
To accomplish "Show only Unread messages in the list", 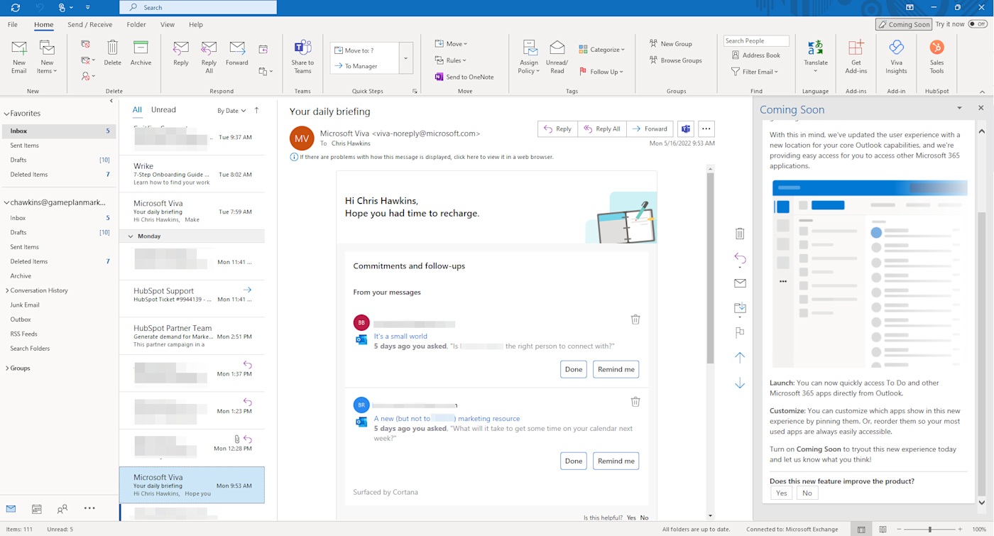I will click(163, 110).
